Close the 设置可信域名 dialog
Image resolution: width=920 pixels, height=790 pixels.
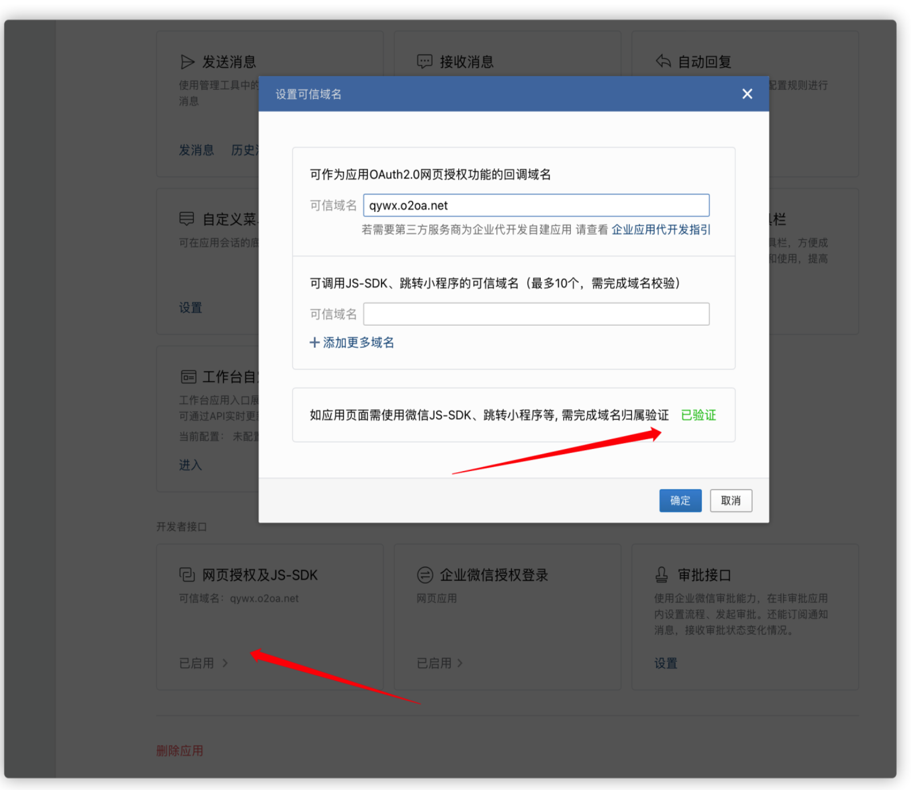tap(747, 94)
